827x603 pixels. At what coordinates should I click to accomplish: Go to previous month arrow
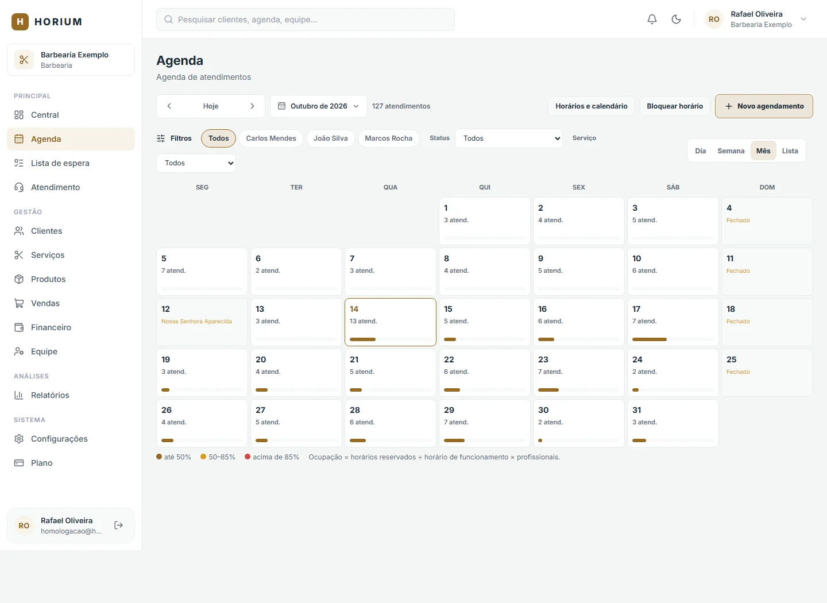click(169, 106)
